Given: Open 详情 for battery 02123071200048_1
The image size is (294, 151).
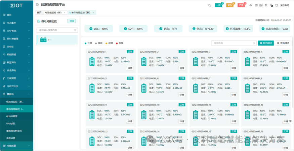Looking at the screenshot, I should coord(130,68).
